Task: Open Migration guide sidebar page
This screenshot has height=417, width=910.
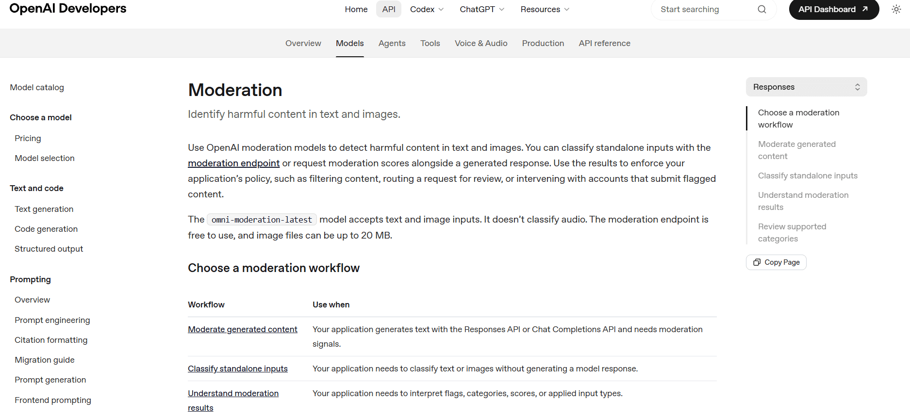Action: [45, 360]
